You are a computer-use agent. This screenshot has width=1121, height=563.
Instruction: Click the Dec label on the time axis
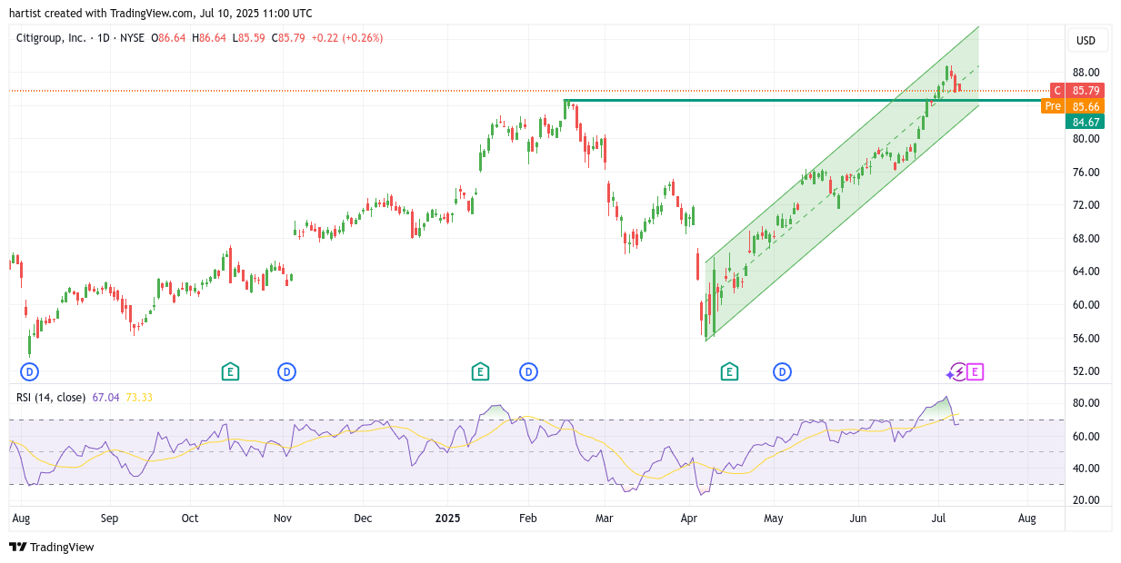tap(363, 519)
